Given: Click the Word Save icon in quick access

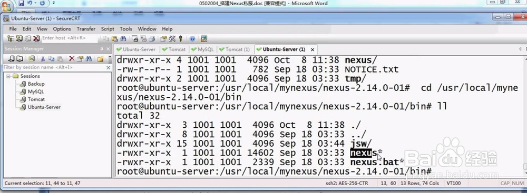Looking at the screenshot, I should pos(22,3).
